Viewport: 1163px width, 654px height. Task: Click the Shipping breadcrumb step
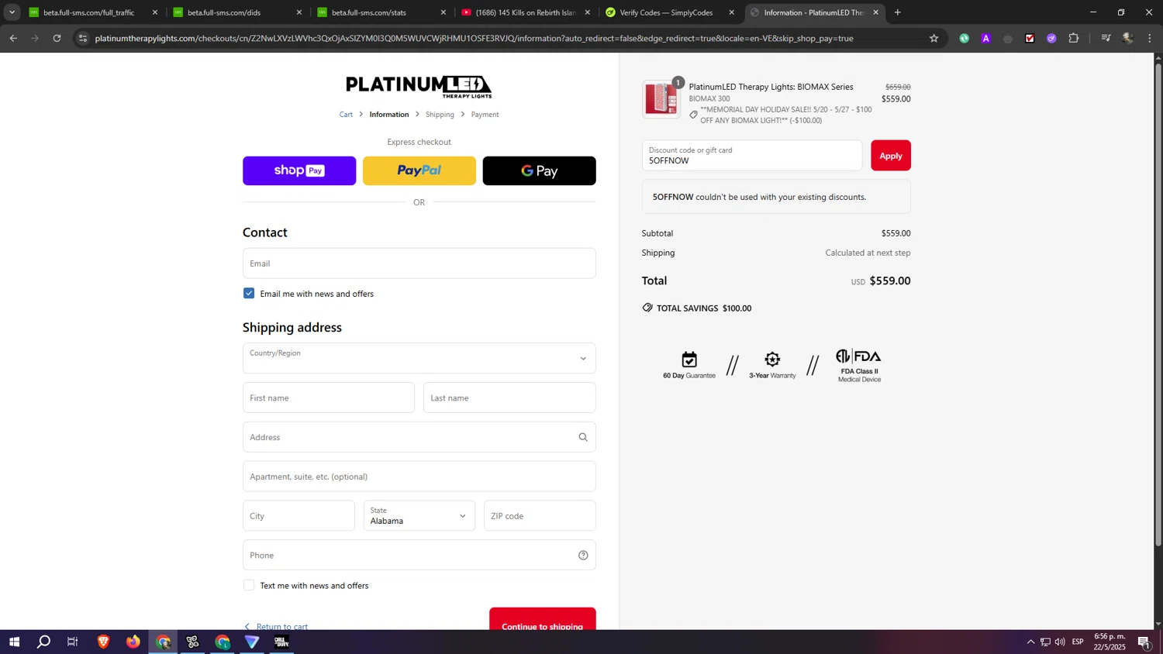tap(440, 115)
